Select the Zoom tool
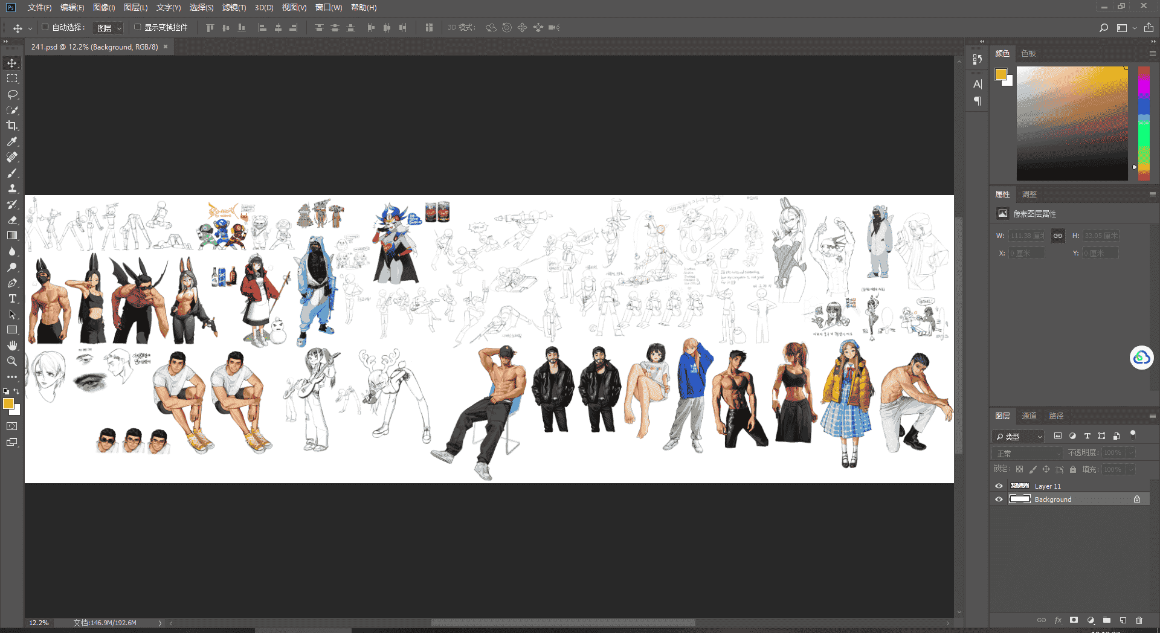This screenshot has height=633, width=1160. 12,361
